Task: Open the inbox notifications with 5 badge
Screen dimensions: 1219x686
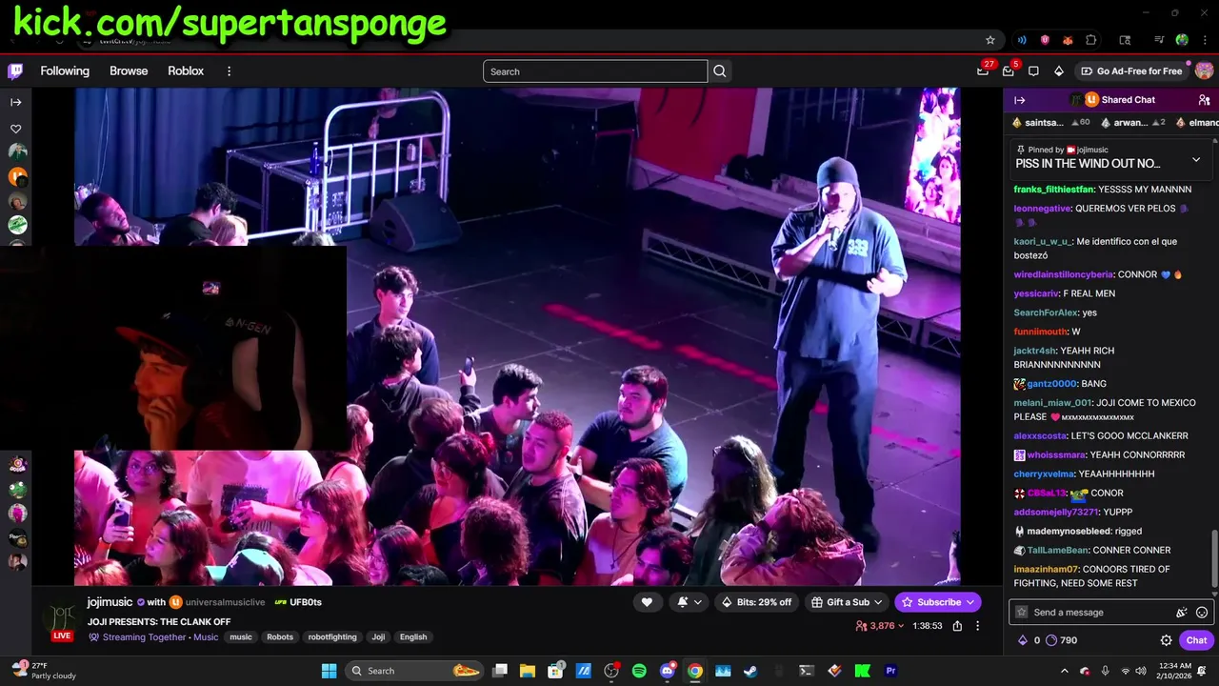Action: click(x=1009, y=71)
